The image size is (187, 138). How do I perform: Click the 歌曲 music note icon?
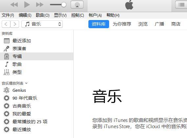7,64
